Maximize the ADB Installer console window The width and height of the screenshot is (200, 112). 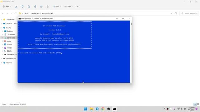pos(123,19)
